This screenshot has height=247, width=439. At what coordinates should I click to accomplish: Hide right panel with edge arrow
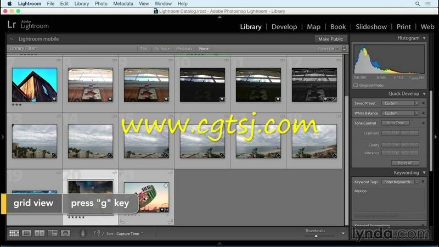click(x=436, y=137)
